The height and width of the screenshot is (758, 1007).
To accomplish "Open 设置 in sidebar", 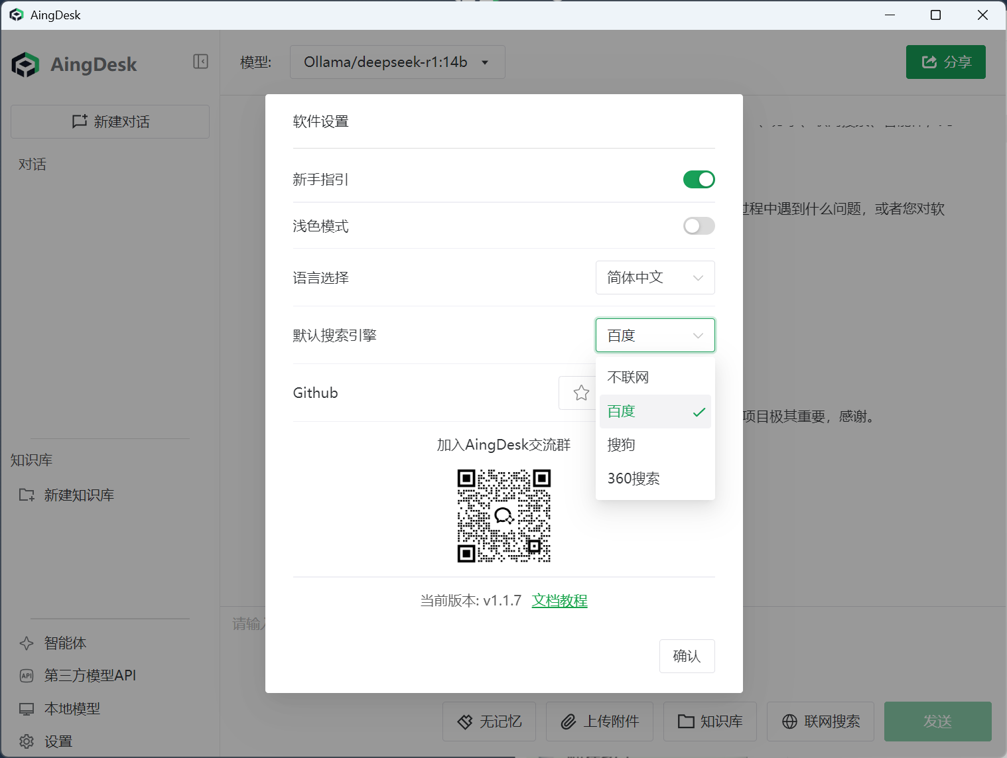I will 46,741.
